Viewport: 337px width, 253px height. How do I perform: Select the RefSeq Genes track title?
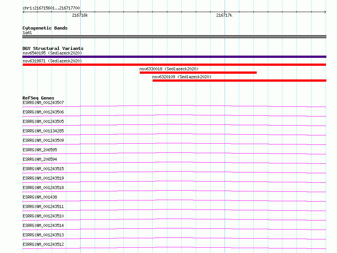click(x=38, y=98)
